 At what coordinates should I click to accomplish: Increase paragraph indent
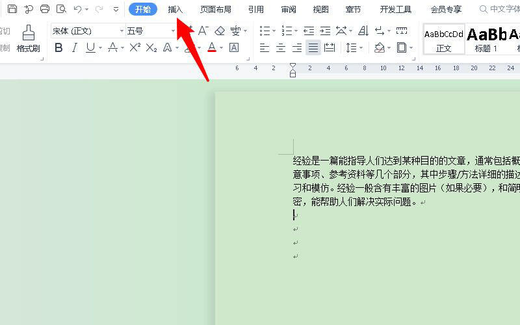click(x=325, y=31)
